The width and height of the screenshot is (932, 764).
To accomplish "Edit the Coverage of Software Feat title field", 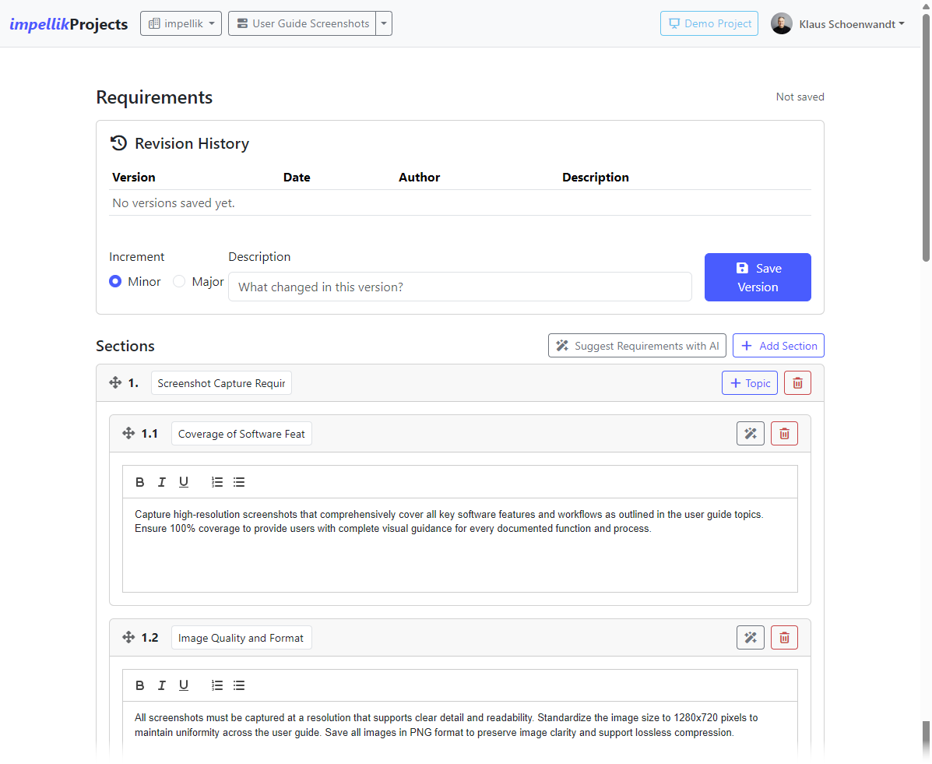I will pos(241,434).
